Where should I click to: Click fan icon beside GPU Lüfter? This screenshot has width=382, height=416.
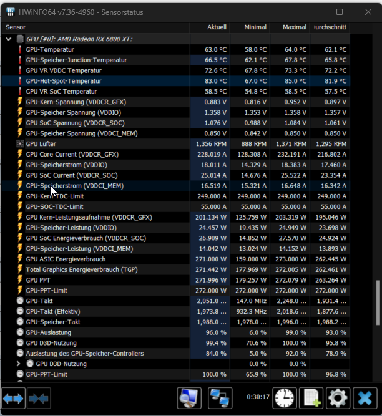coord(20,144)
